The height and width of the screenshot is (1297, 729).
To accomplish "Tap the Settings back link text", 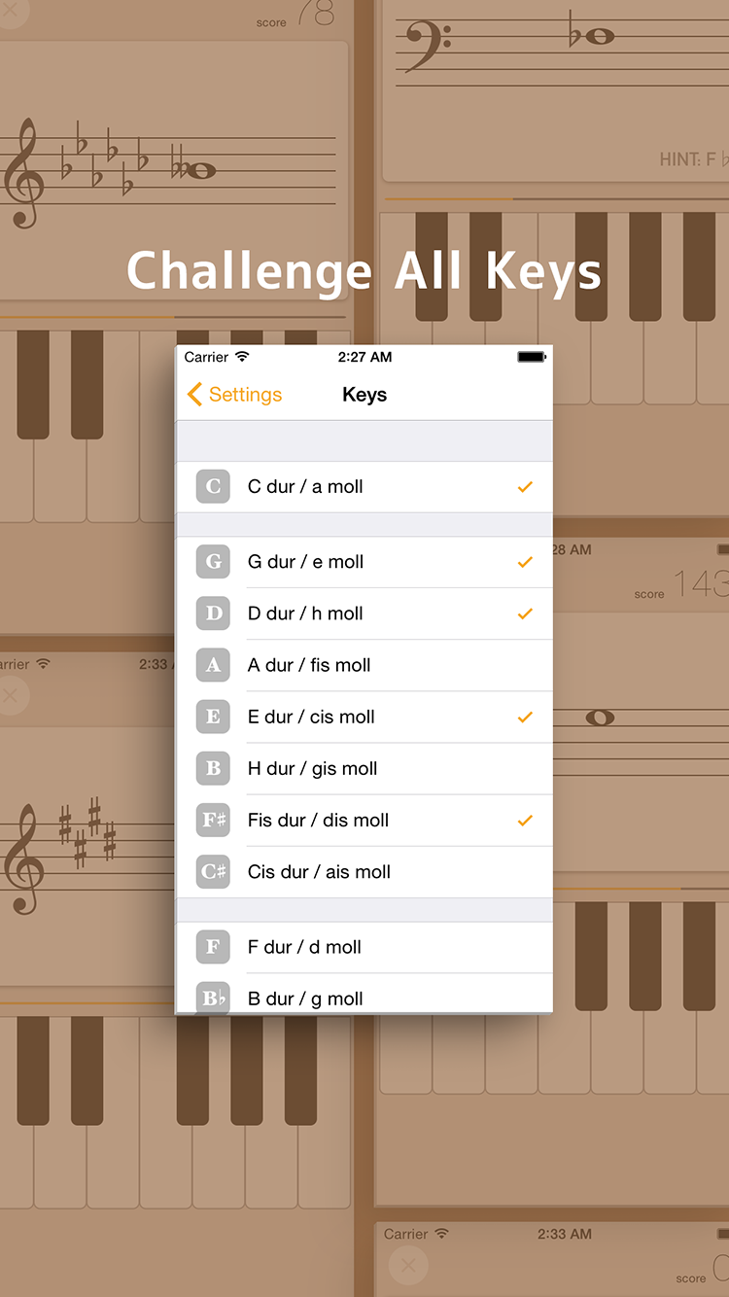I will point(245,394).
